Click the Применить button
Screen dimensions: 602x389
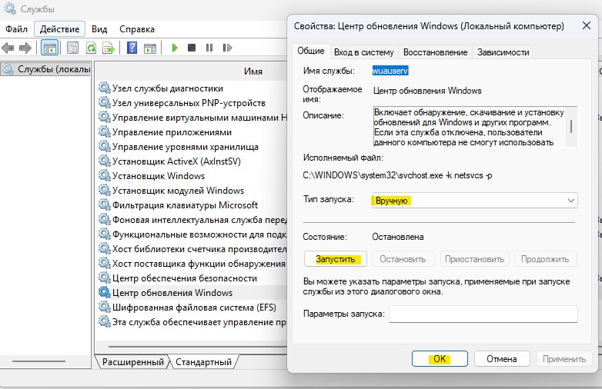coord(564,359)
